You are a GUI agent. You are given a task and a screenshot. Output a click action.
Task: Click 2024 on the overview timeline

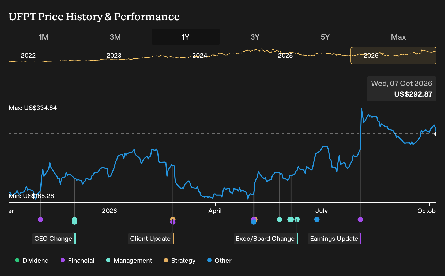[200, 56]
